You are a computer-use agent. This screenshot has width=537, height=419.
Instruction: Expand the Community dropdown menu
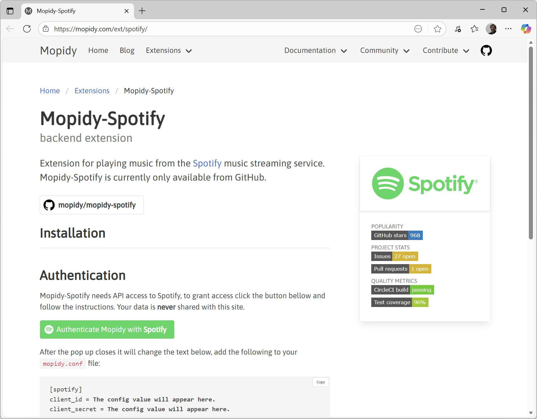point(384,51)
